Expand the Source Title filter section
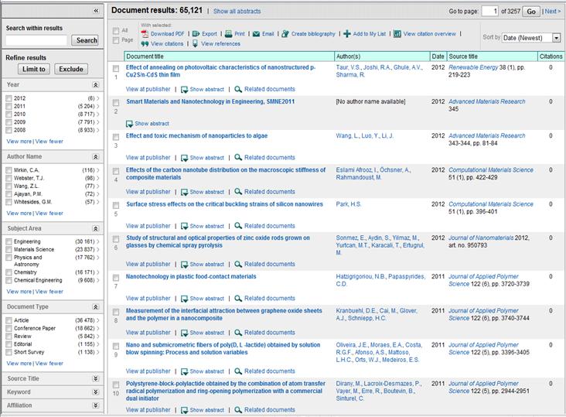Viewport: 566px width, 417px height. [x=96, y=378]
